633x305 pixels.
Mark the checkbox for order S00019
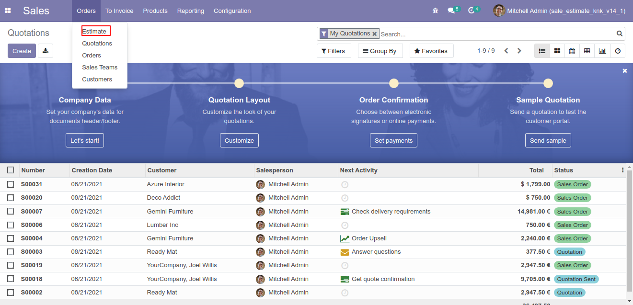point(11,265)
